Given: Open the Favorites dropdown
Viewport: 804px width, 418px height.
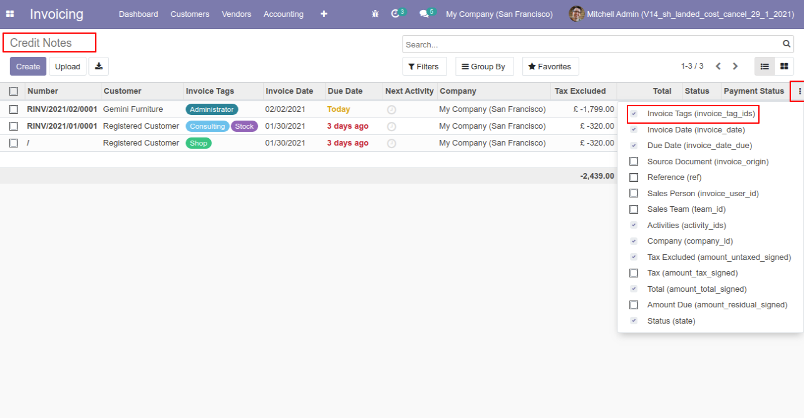Looking at the screenshot, I should [550, 66].
